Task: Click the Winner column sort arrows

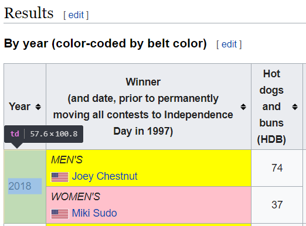Action: [x=243, y=107]
